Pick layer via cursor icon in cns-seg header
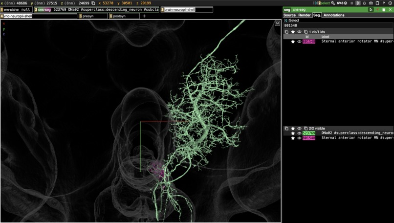The width and height of the screenshot is (394, 223). coord(371,10)
